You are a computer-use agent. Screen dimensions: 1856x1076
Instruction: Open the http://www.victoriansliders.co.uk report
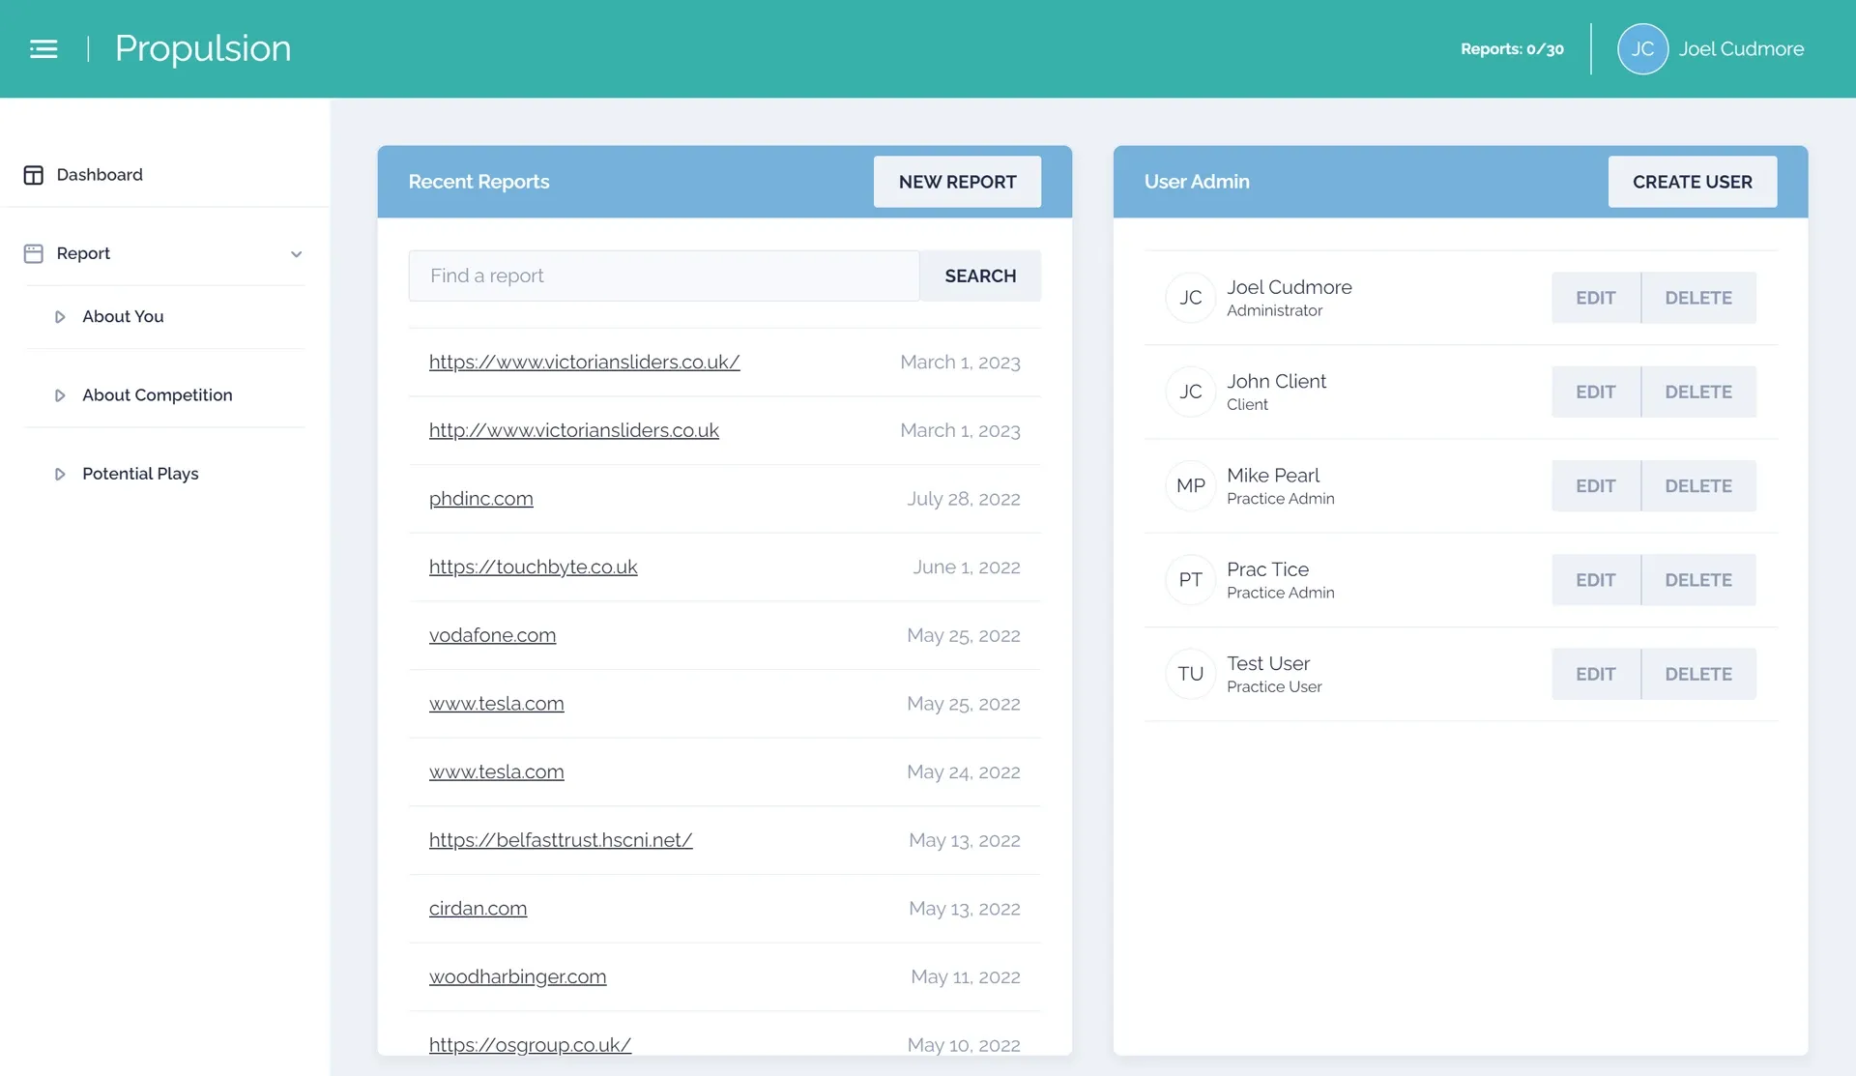[x=574, y=430]
